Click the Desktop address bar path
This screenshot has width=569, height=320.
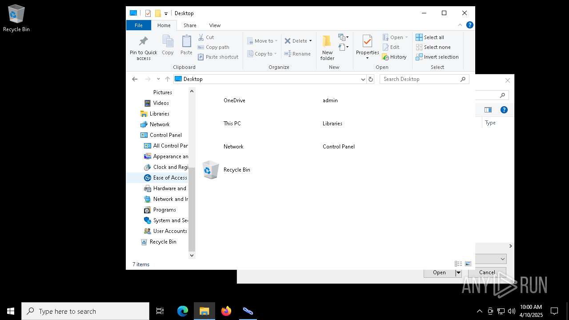pos(193,79)
